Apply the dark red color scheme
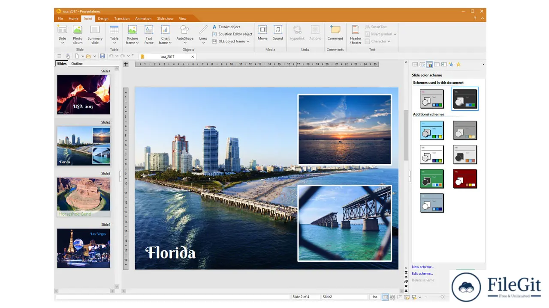Screen dimensions: 549x308 coord(465,179)
